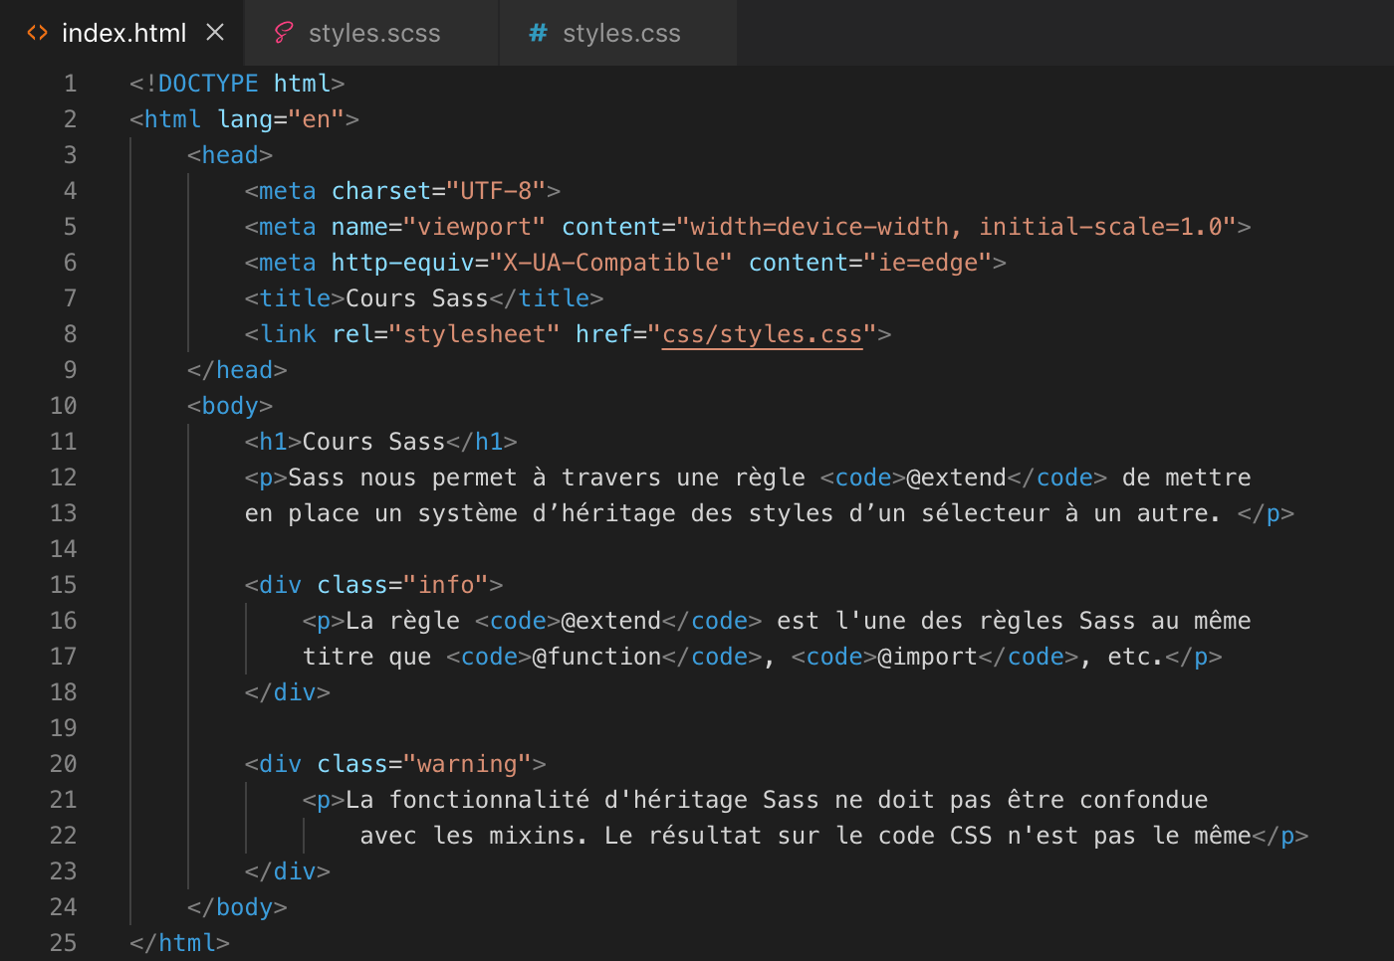Viewport: 1394px width, 961px height.
Task: Click the HTML file icon on index.html tab
Action: click(37, 32)
